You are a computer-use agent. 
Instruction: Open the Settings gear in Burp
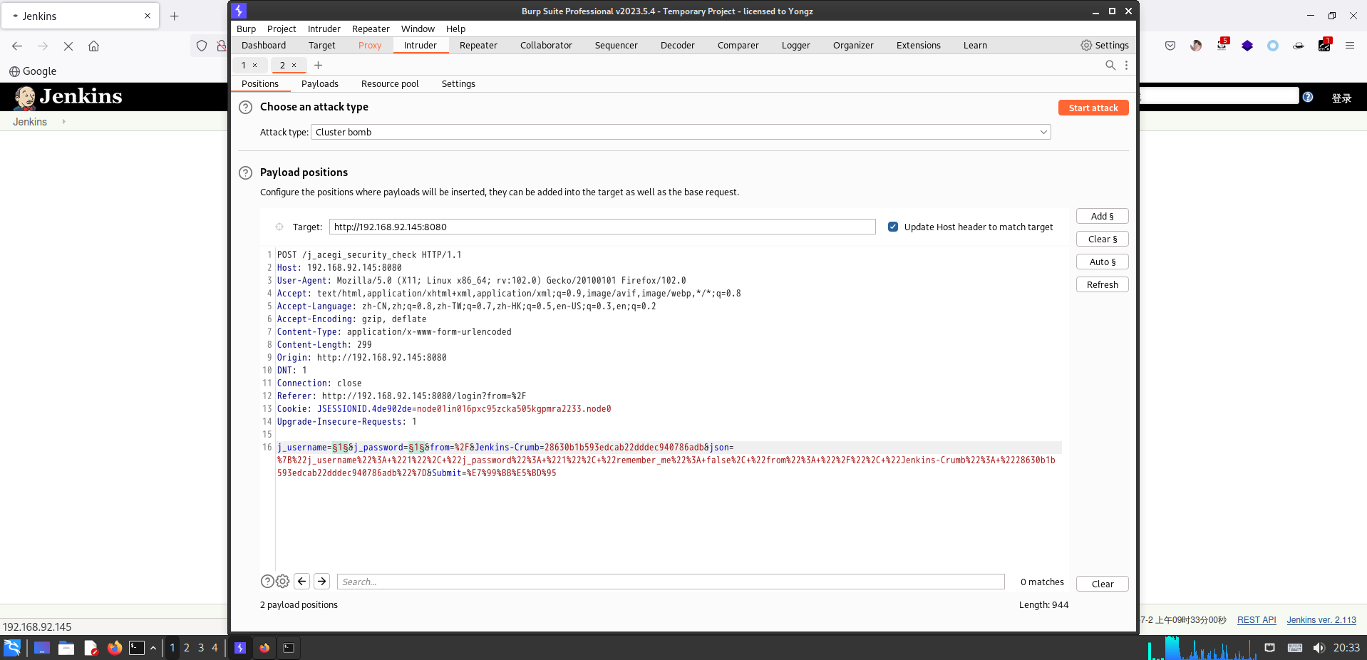tap(1104, 45)
